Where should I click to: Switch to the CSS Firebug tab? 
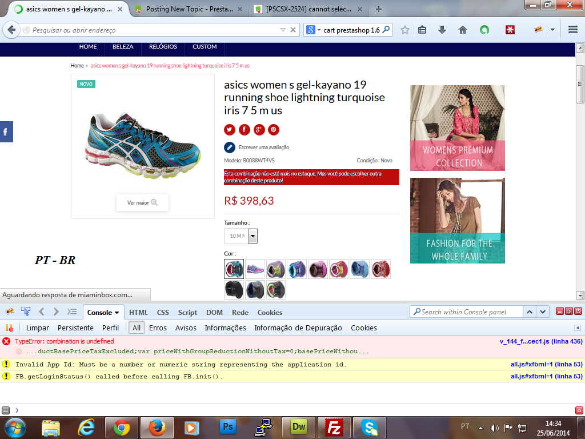163,313
